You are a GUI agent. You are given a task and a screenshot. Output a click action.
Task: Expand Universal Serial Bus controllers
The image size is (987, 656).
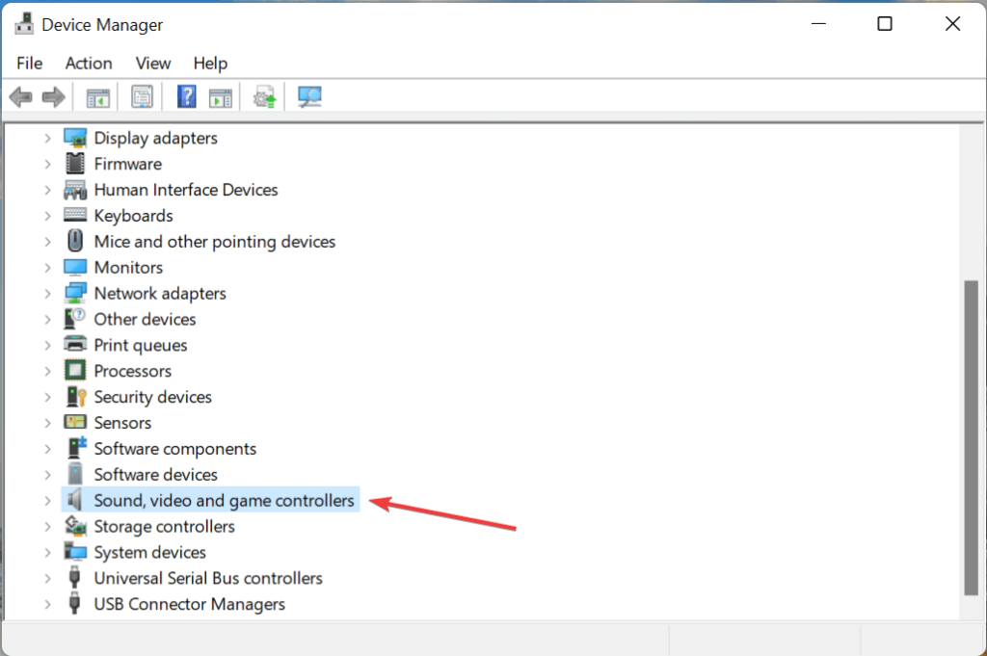click(48, 578)
